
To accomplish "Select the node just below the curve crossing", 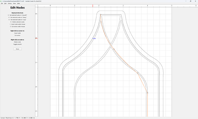I will 114,49.
